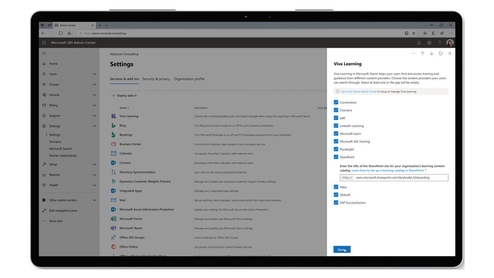This screenshot has height=278, width=494.
Task: Uncheck the Cornerstone checkbox
Action: tap(336, 102)
